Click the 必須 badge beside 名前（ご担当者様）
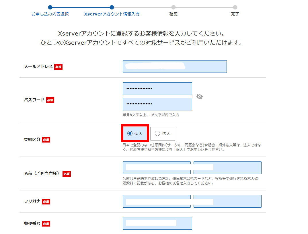This screenshot has width=308, height=234. coord(67,174)
